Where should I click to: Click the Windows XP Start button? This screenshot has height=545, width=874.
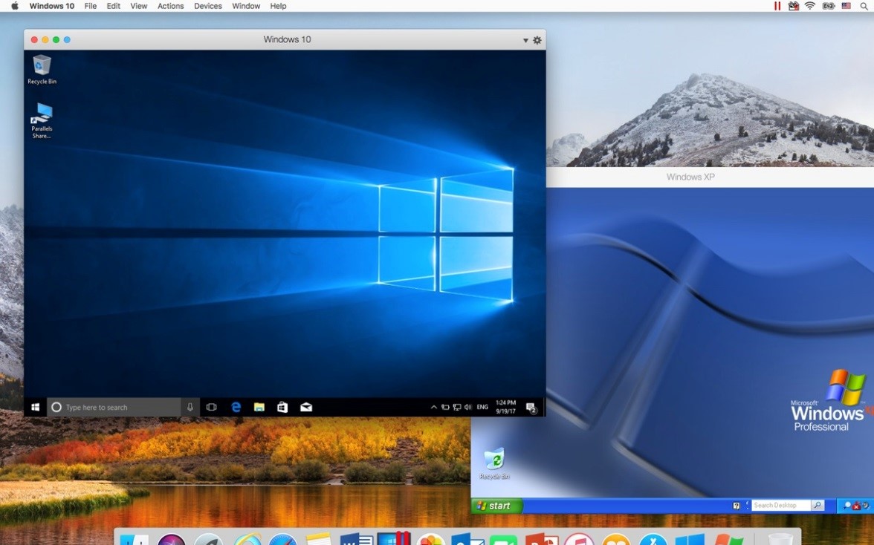[x=496, y=506]
